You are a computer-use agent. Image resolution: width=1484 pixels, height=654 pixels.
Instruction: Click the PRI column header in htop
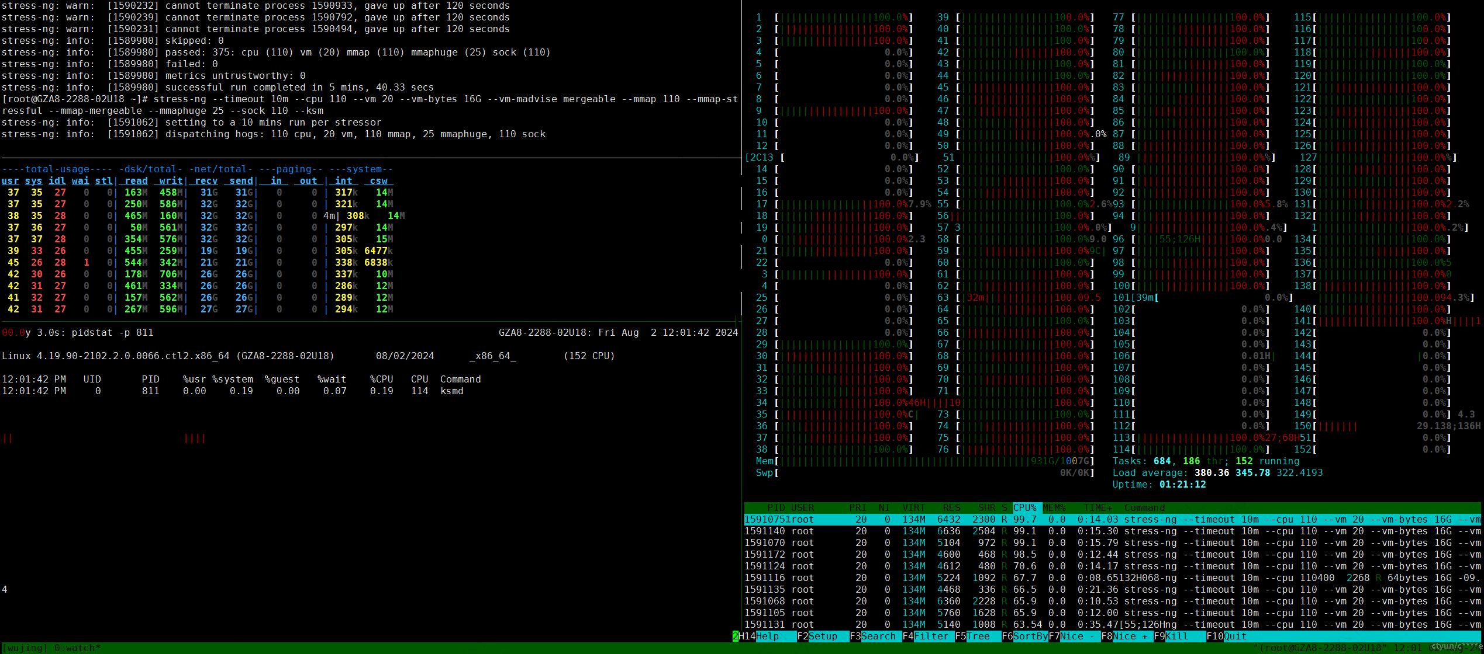tap(858, 508)
